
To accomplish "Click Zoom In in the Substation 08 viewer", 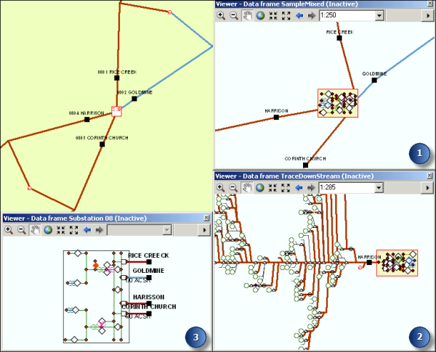I will 9,230.
